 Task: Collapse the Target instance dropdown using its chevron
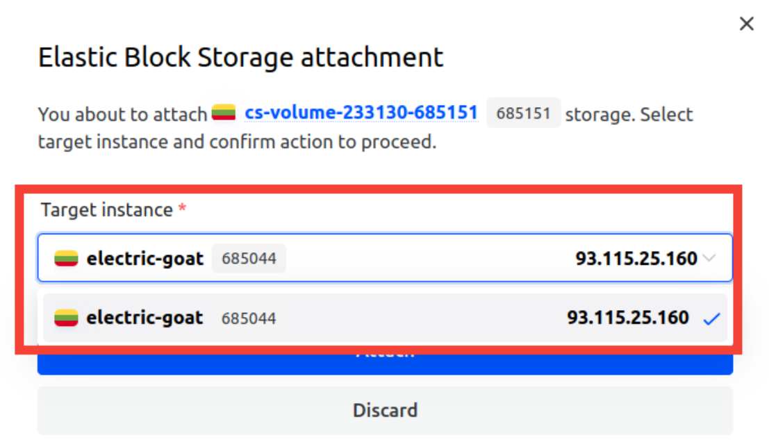[709, 259]
